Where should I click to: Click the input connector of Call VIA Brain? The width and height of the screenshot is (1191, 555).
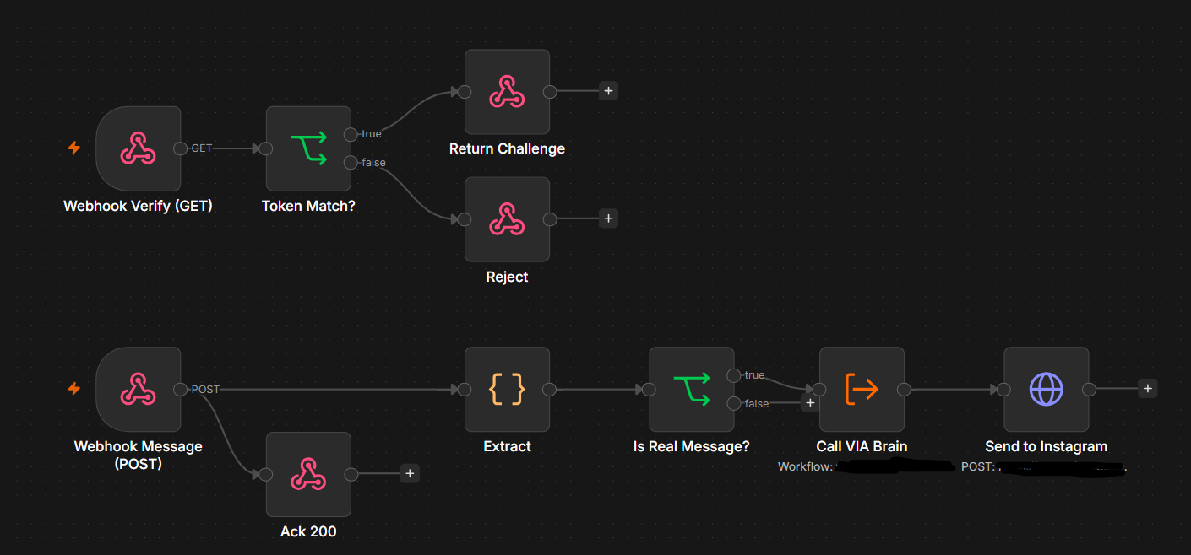(819, 389)
